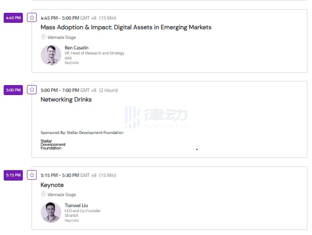Open Mass Adoption & Impact session title

click(x=126, y=27)
